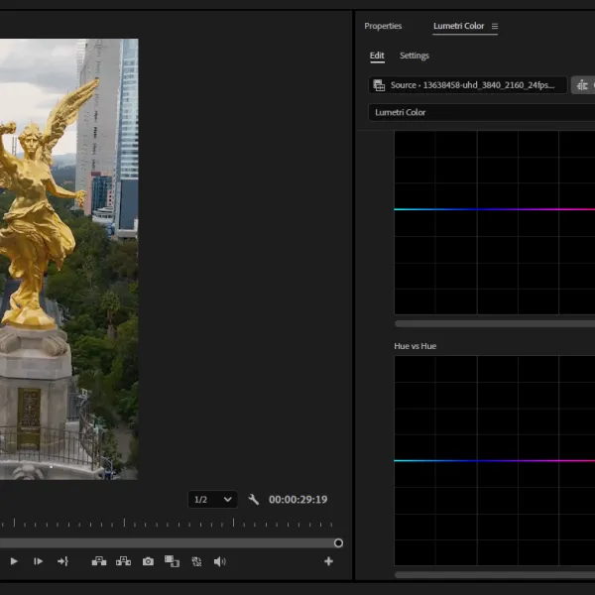Switch to the Settings tab in Lumetri
Screen dimensions: 595x595
[414, 56]
